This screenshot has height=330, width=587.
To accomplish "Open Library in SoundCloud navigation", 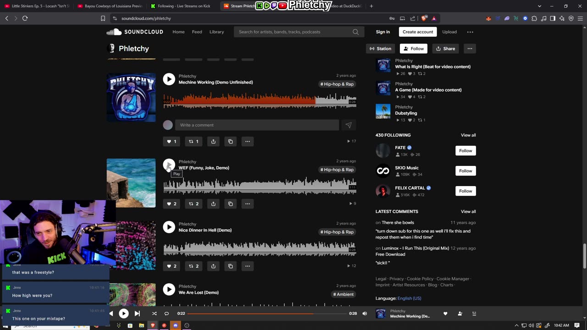I will pyautogui.click(x=216, y=32).
